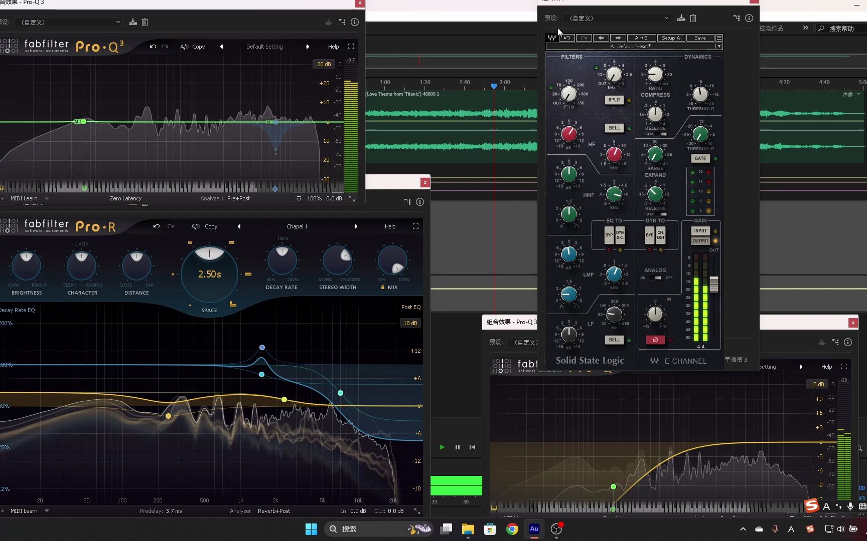Toggle EQ BYP bypass switch

609,235
